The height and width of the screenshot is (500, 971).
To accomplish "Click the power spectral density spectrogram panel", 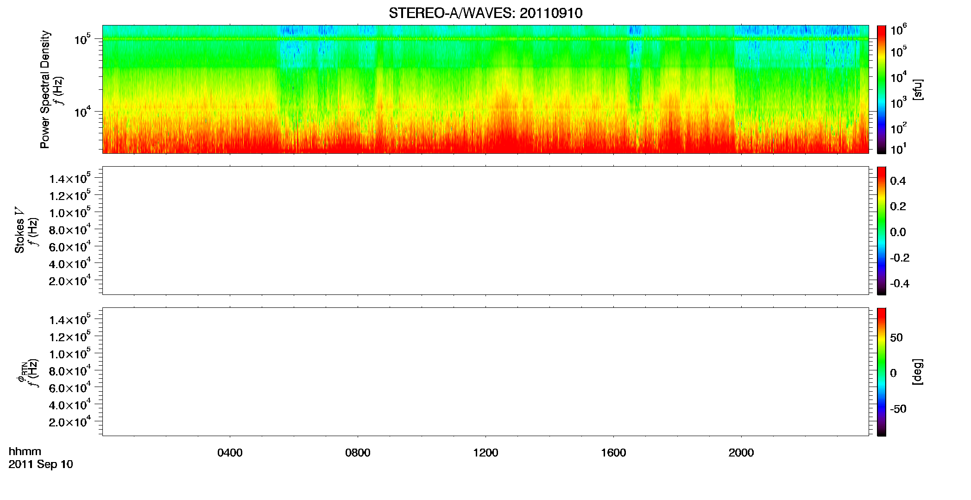I will [485, 89].
